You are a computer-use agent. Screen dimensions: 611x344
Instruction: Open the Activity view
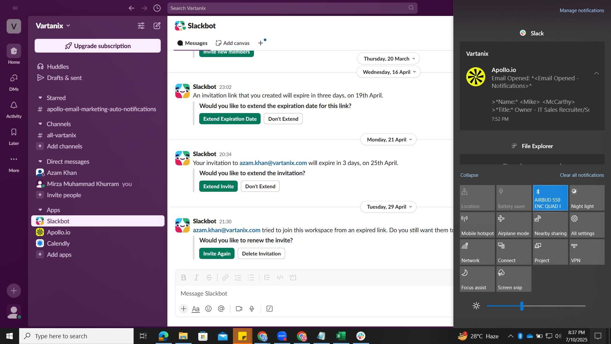[14, 109]
